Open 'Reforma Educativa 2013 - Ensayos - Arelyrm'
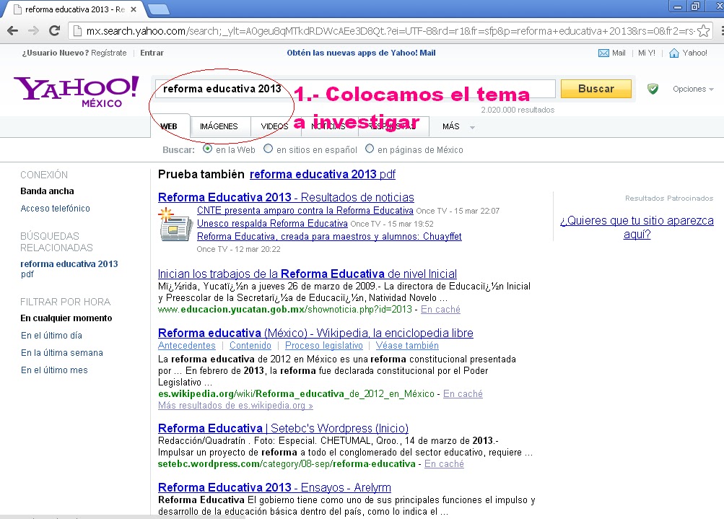The image size is (724, 519). (x=274, y=488)
